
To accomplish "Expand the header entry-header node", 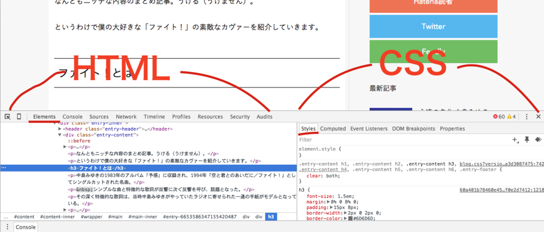I will click(59, 128).
